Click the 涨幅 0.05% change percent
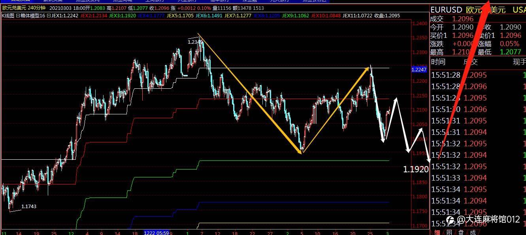 (499, 44)
